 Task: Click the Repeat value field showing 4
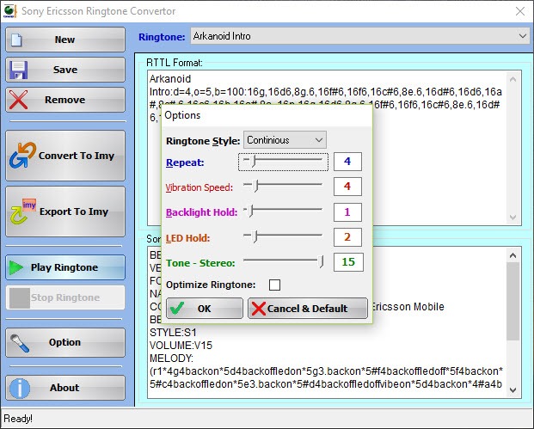pyautogui.click(x=347, y=162)
